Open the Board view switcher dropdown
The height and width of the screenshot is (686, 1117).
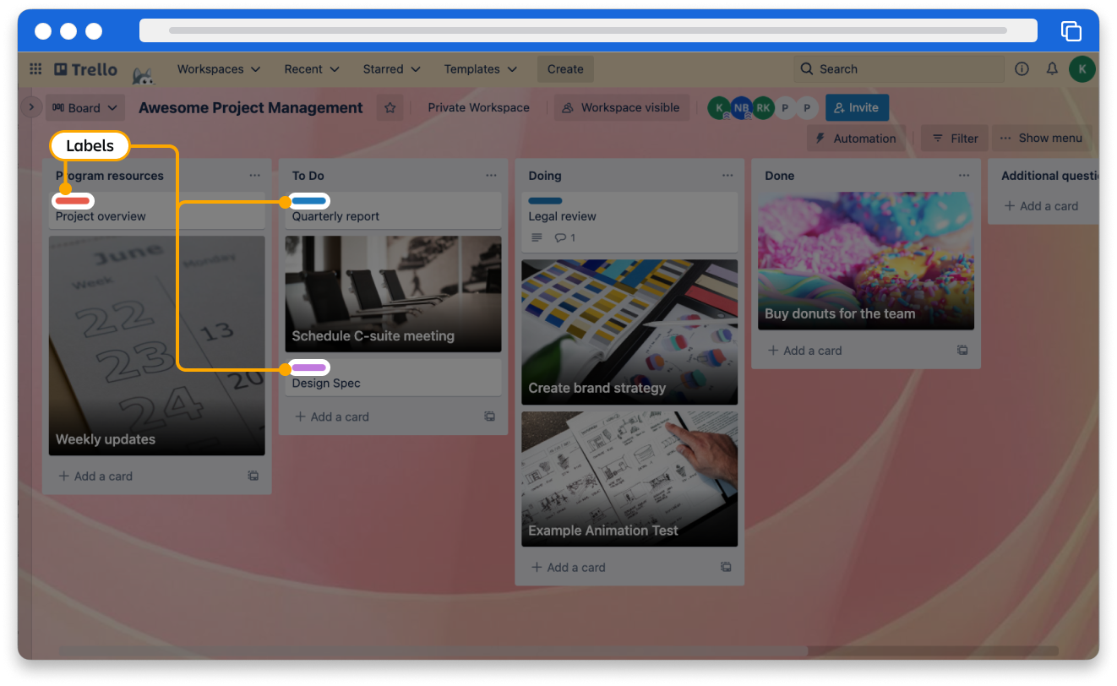(x=85, y=108)
